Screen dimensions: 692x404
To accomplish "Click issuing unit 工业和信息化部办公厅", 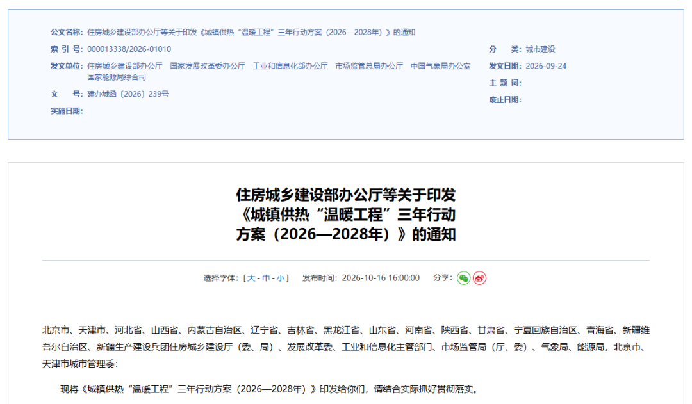I will point(290,66).
